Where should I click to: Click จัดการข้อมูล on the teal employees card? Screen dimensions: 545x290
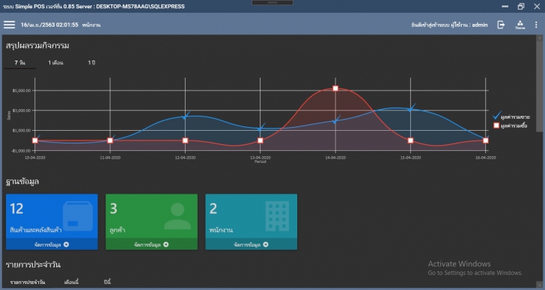point(252,244)
